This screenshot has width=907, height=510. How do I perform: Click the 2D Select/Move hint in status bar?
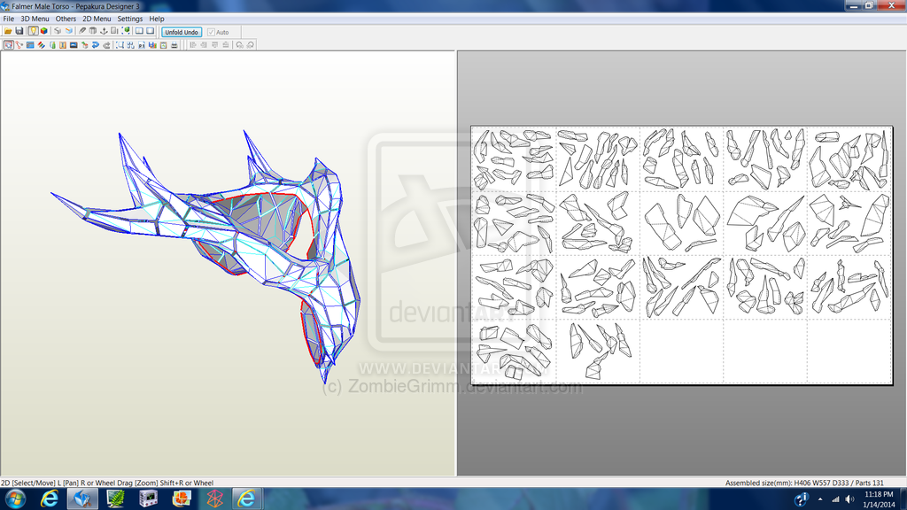pos(107,483)
